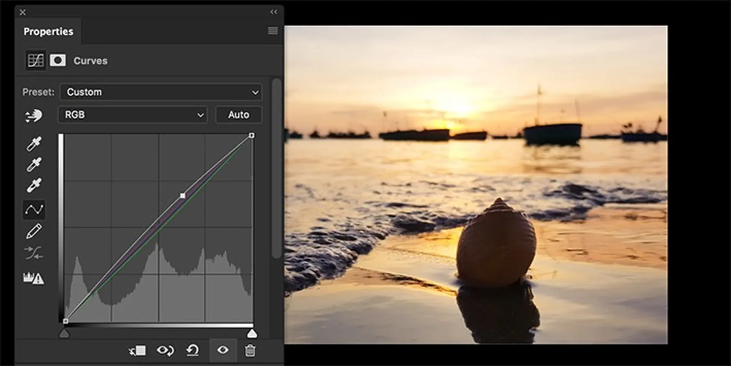Image resolution: width=731 pixels, height=366 pixels.
Task: View previous state eye icon
Action: (x=165, y=350)
